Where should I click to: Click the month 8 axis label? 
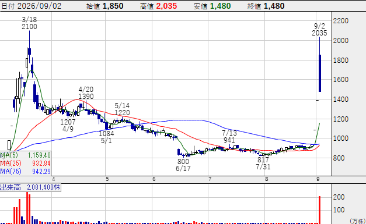(266, 179)
